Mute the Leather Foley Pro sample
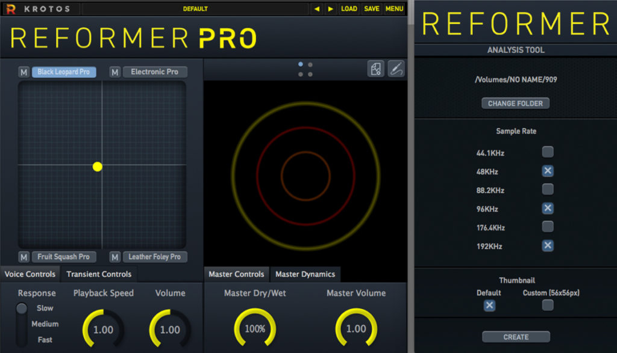 pos(114,257)
